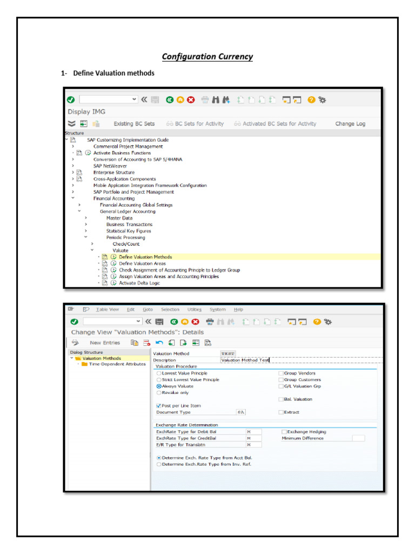
Task: Open the Help question mark in Display IMG
Action: click(x=311, y=100)
